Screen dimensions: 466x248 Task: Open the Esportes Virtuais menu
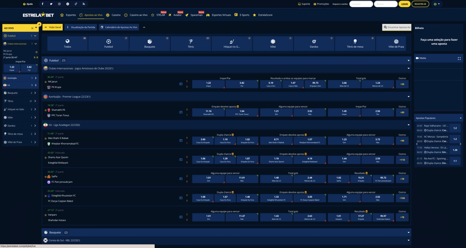point(218,15)
